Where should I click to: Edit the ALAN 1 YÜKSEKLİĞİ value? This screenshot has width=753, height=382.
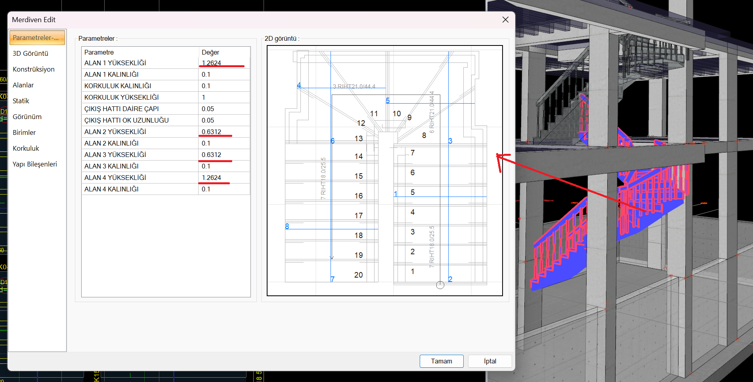click(224, 63)
